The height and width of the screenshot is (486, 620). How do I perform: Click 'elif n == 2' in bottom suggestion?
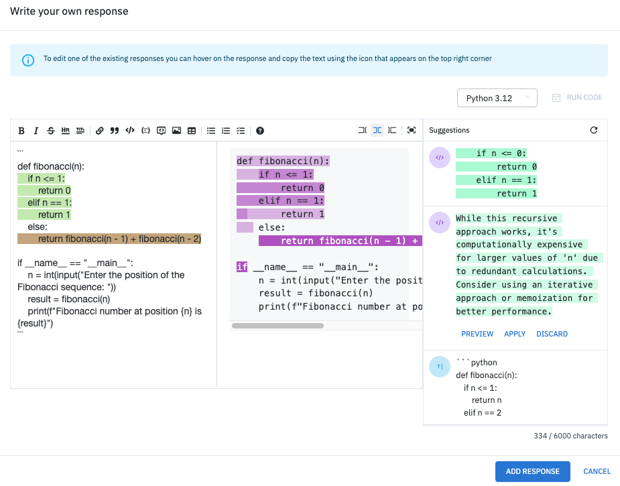(483, 413)
